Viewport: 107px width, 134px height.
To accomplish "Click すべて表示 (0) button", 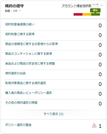I will [x=53, y=114].
